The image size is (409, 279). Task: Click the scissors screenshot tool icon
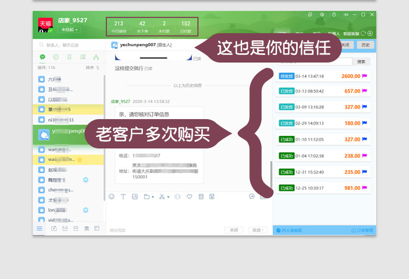click(x=162, y=196)
